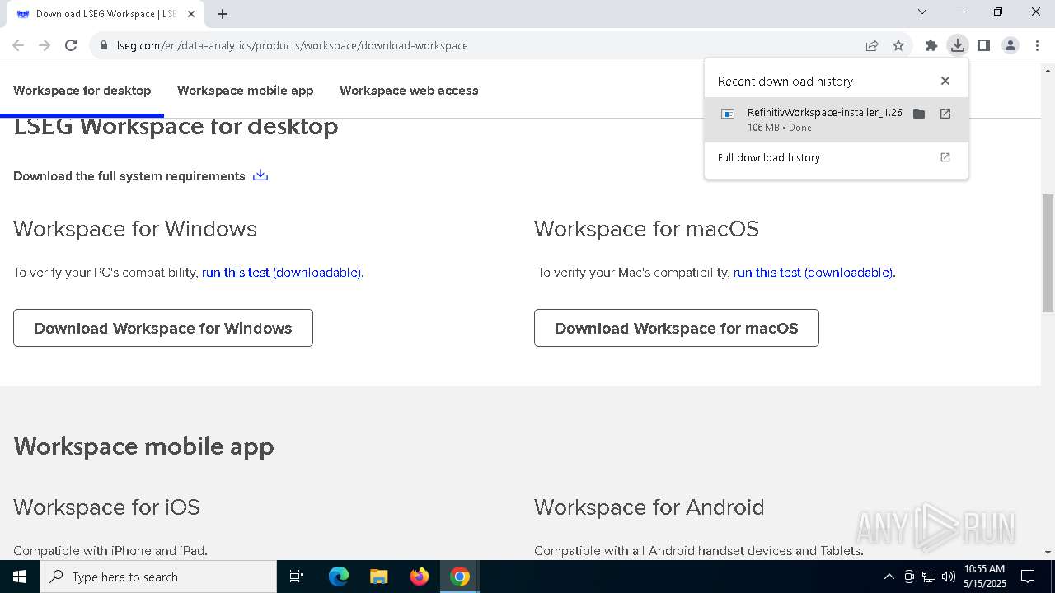Open the notification center icon
1055x593 pixels.
[x=1028, y=577]
